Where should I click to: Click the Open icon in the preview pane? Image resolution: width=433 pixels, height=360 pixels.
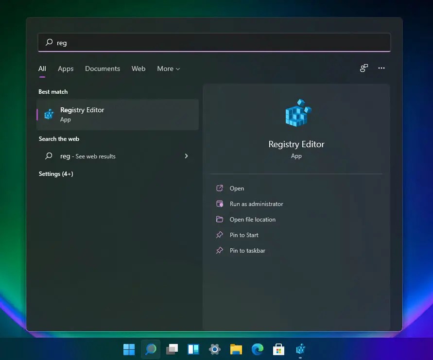point(220,189)
